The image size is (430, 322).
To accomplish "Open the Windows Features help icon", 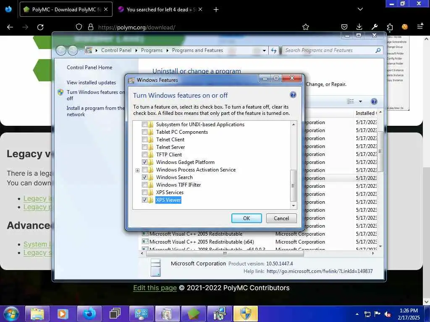I will 293,95.
